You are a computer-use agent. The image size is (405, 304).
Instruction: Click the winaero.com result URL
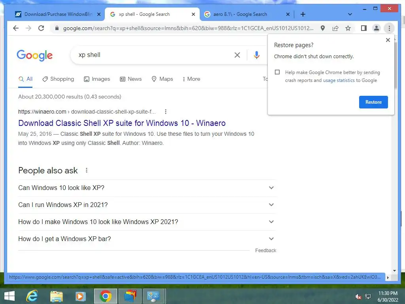(x=87, y=112)
